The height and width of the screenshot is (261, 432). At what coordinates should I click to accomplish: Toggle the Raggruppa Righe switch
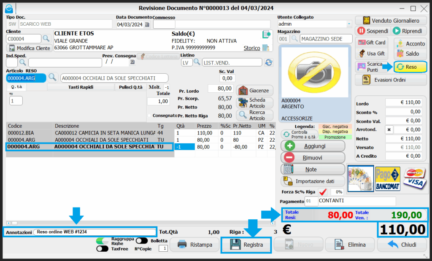pyautogui.click(x=103, y=241)
